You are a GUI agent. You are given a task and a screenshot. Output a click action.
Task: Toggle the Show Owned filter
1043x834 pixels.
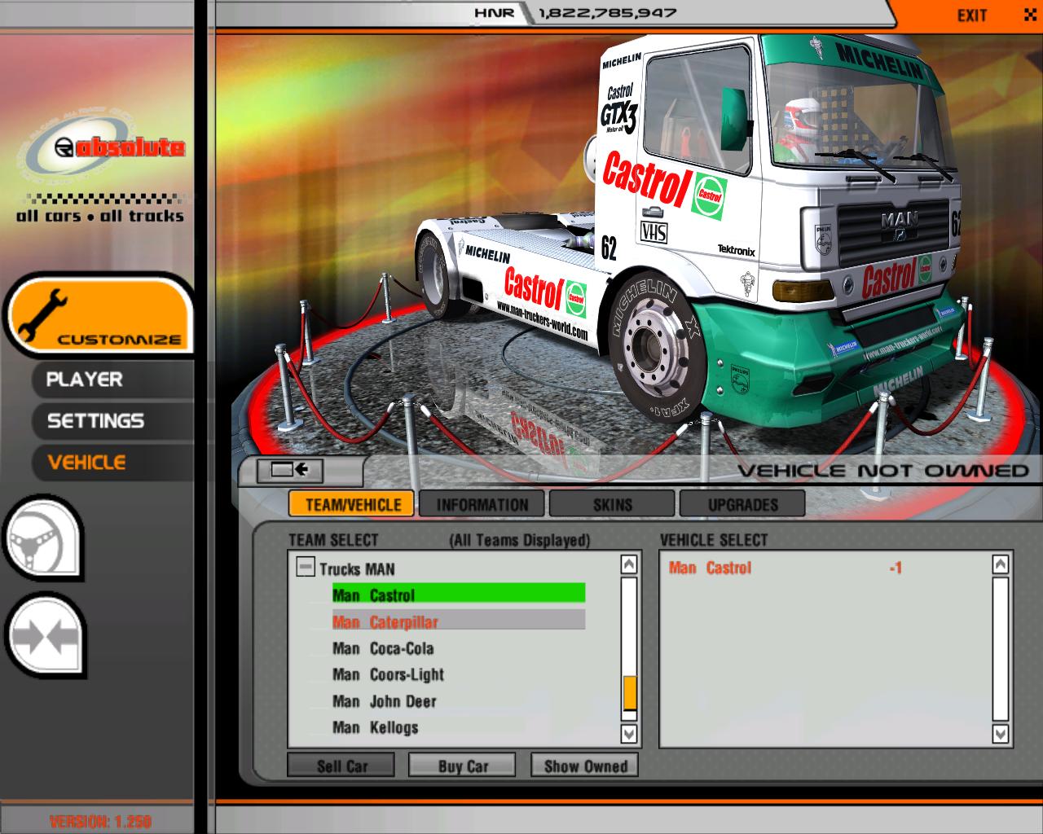[585, 766]
